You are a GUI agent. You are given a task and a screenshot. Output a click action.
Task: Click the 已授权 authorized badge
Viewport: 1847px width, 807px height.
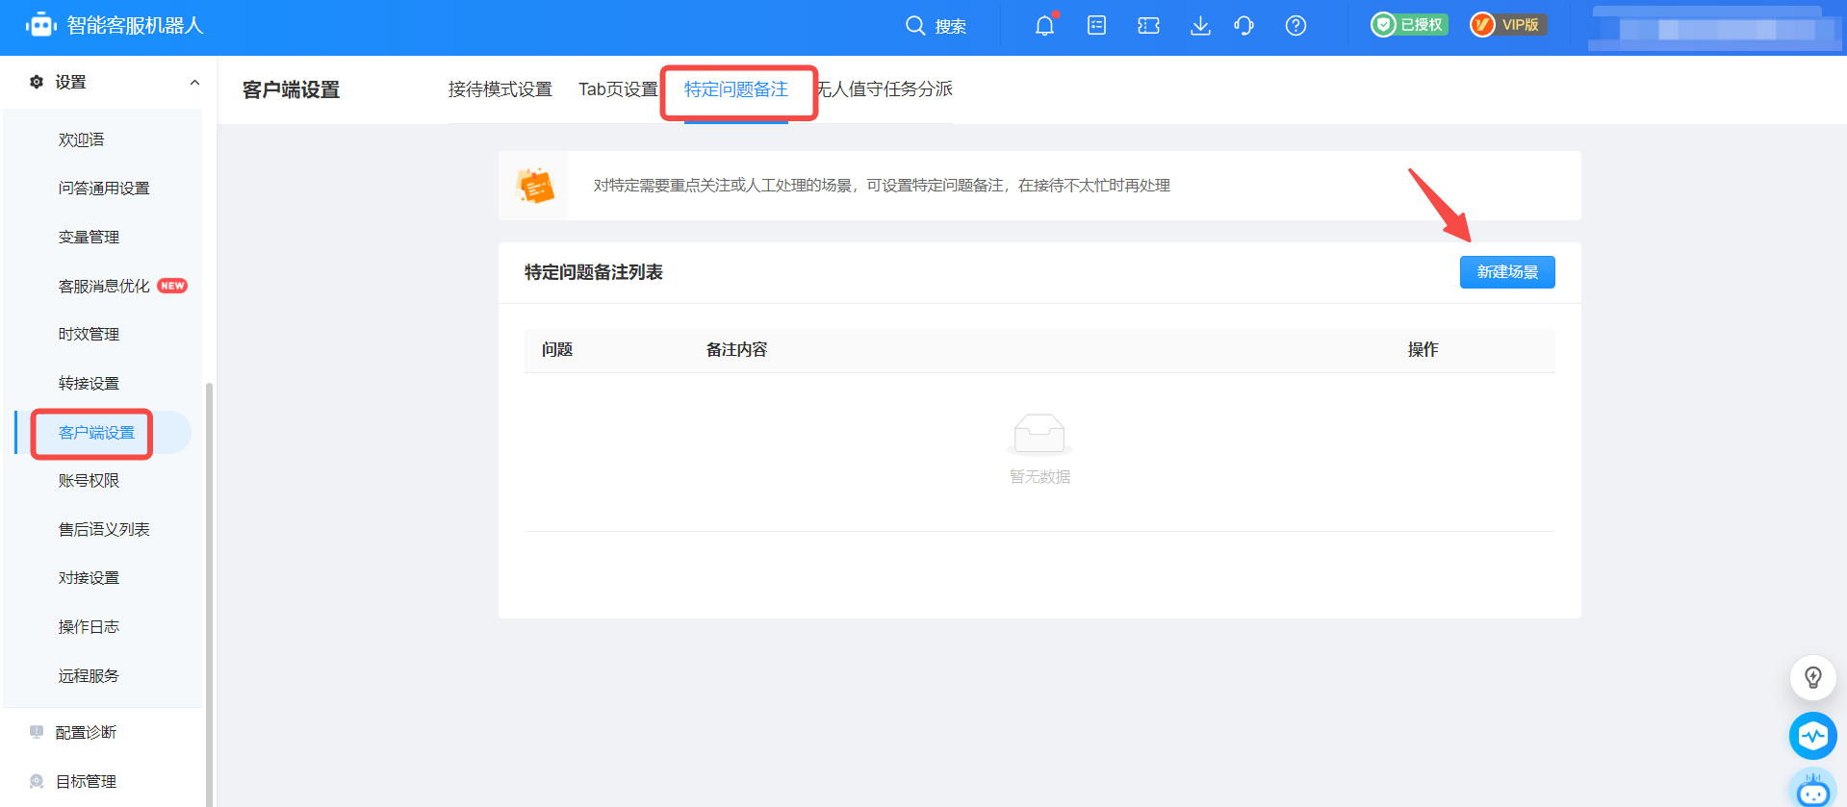1410,25
